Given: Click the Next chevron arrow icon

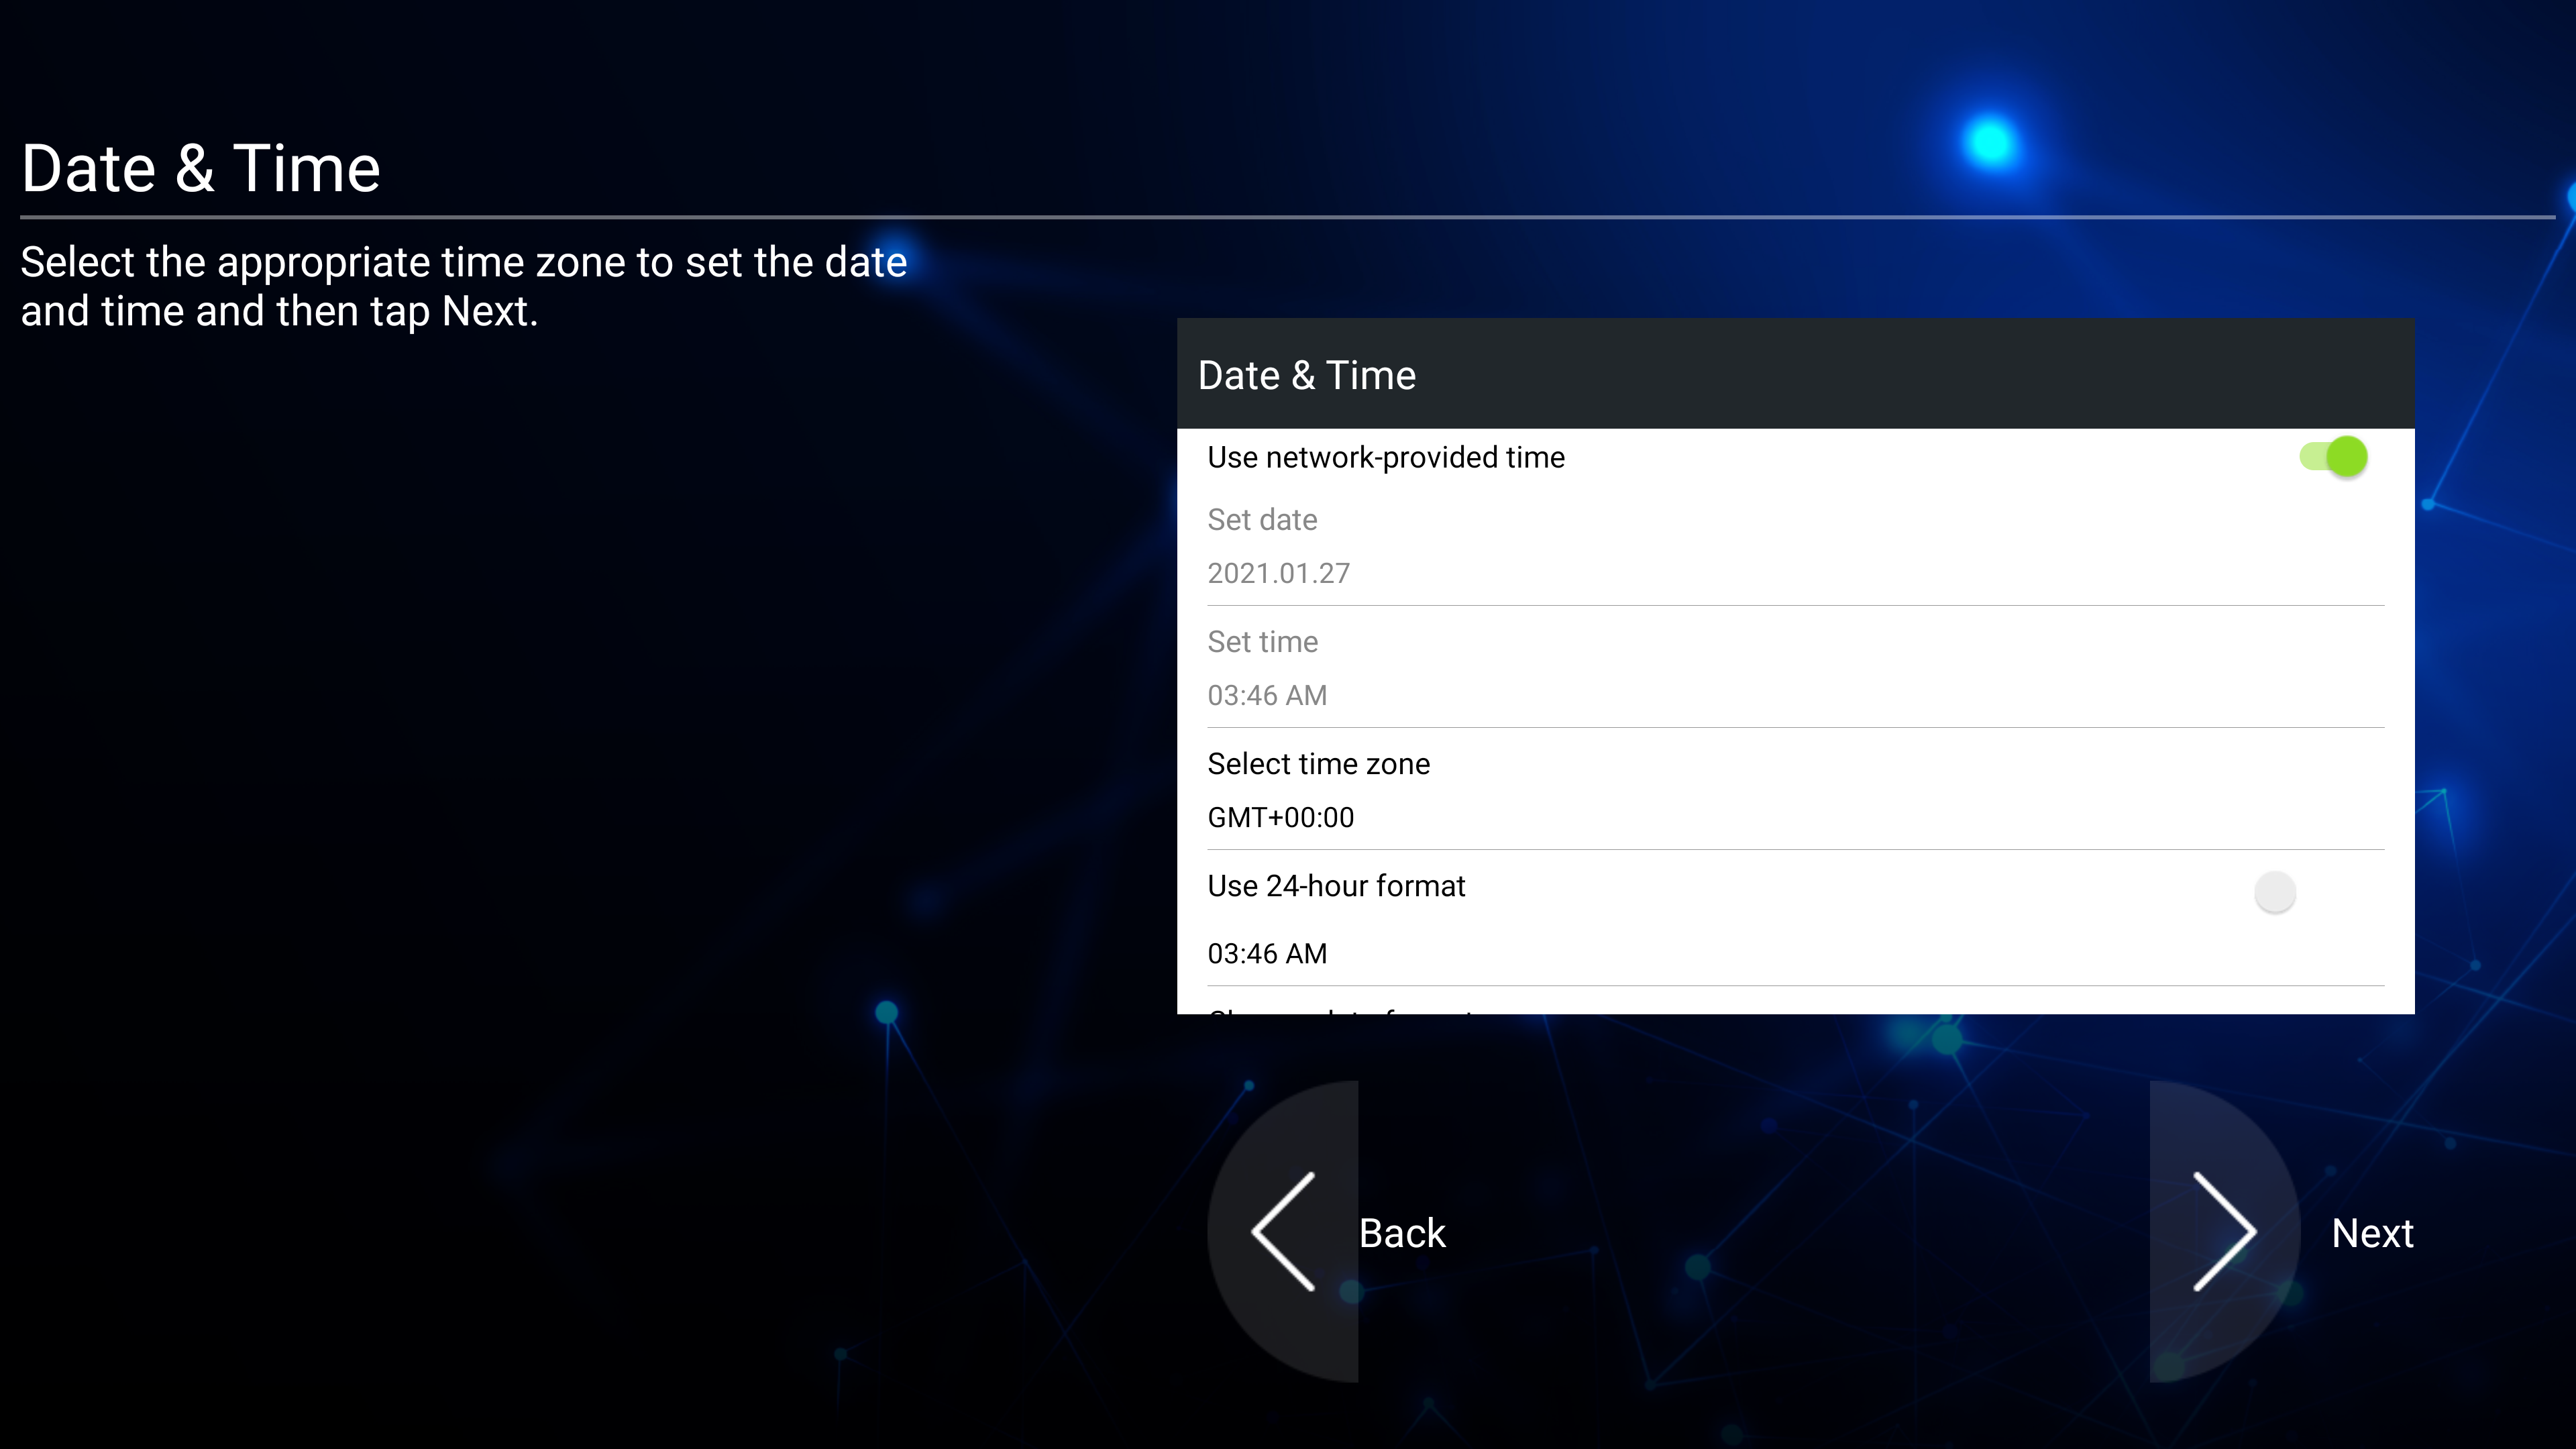Looking at the screenshot, I should (2225, 1232).
